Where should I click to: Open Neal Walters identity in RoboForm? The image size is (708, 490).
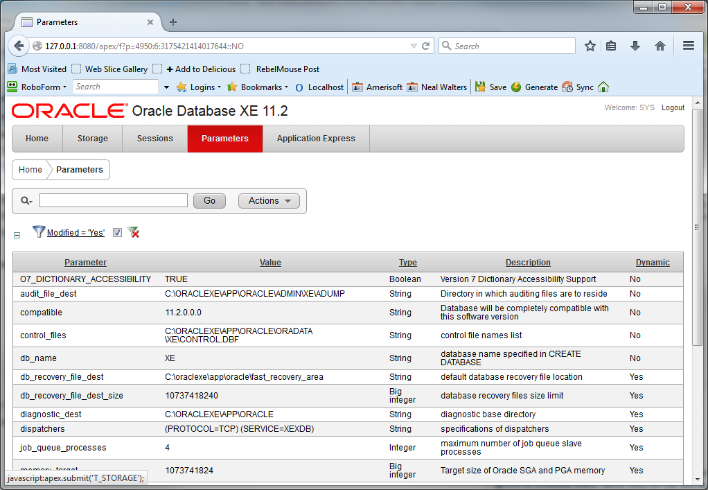point(437,87)
